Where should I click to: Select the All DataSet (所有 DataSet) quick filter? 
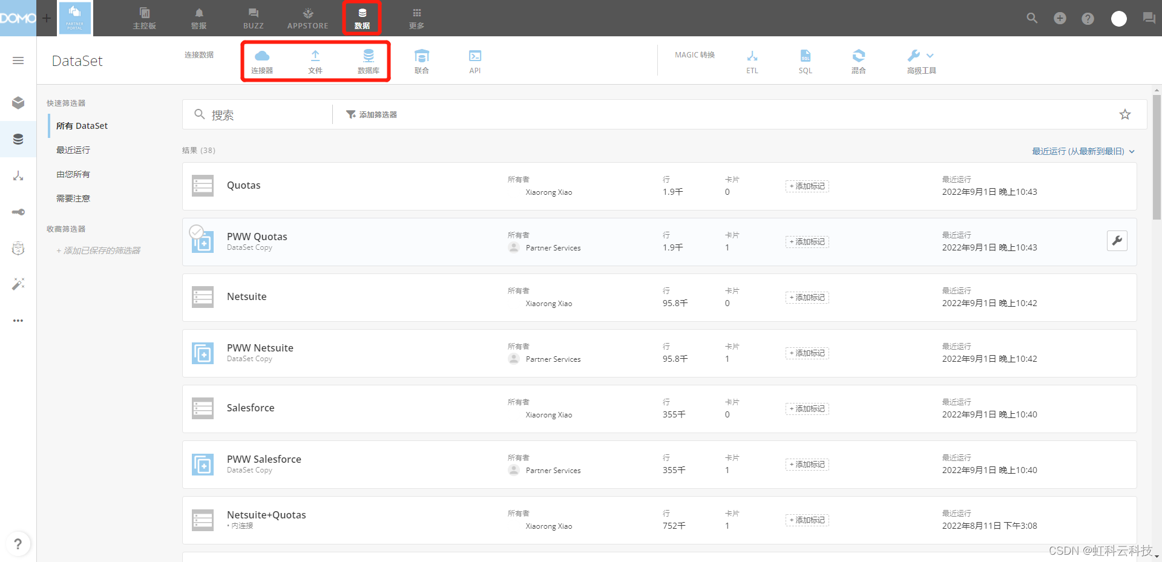(x=82, y=126)
